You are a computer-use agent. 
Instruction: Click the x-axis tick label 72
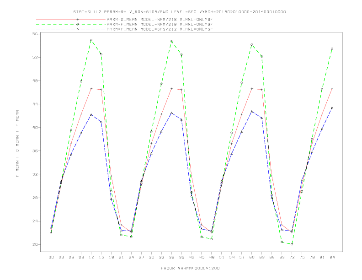coord(292,257)
